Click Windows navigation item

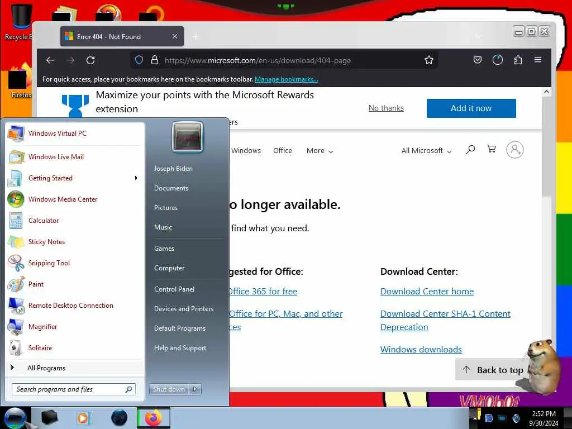246,151
